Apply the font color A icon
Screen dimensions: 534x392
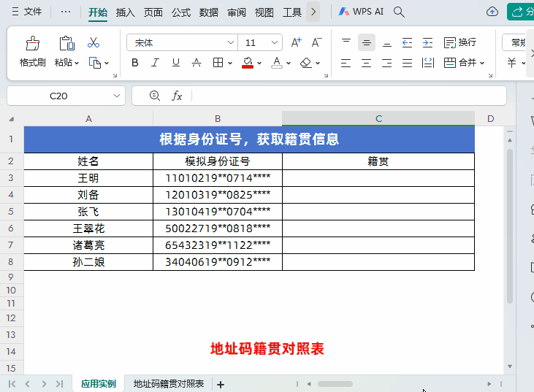coord(277,63)
